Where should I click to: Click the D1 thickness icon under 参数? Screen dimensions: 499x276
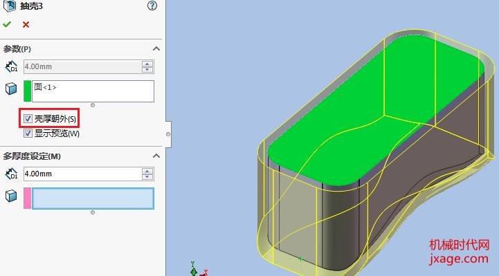click(12, 67)
